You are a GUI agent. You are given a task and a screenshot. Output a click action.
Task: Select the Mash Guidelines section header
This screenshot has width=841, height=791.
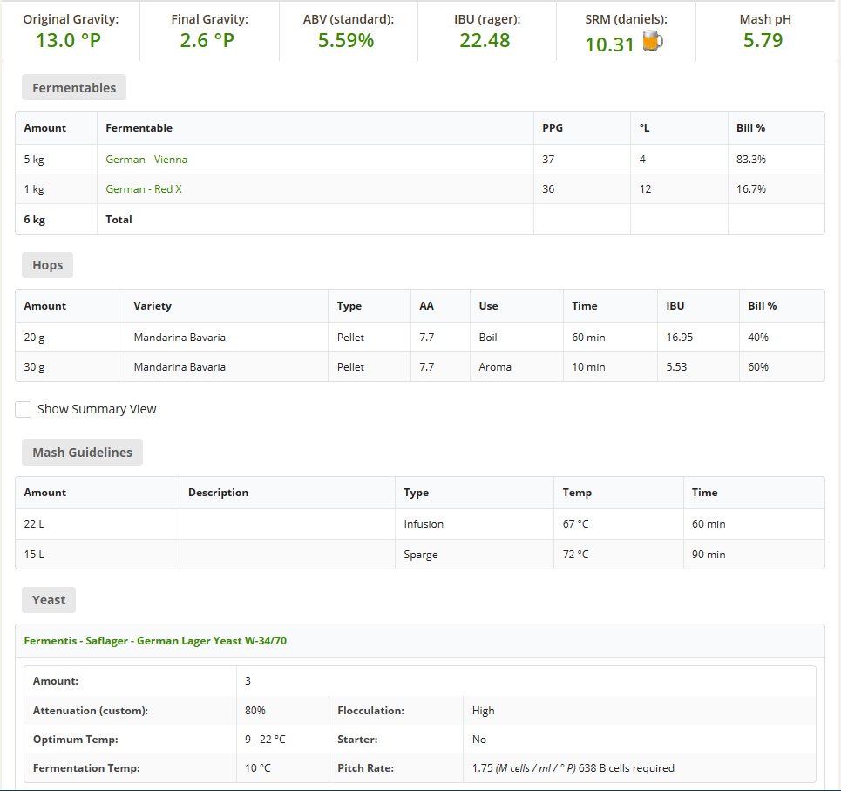click(82, 453)
